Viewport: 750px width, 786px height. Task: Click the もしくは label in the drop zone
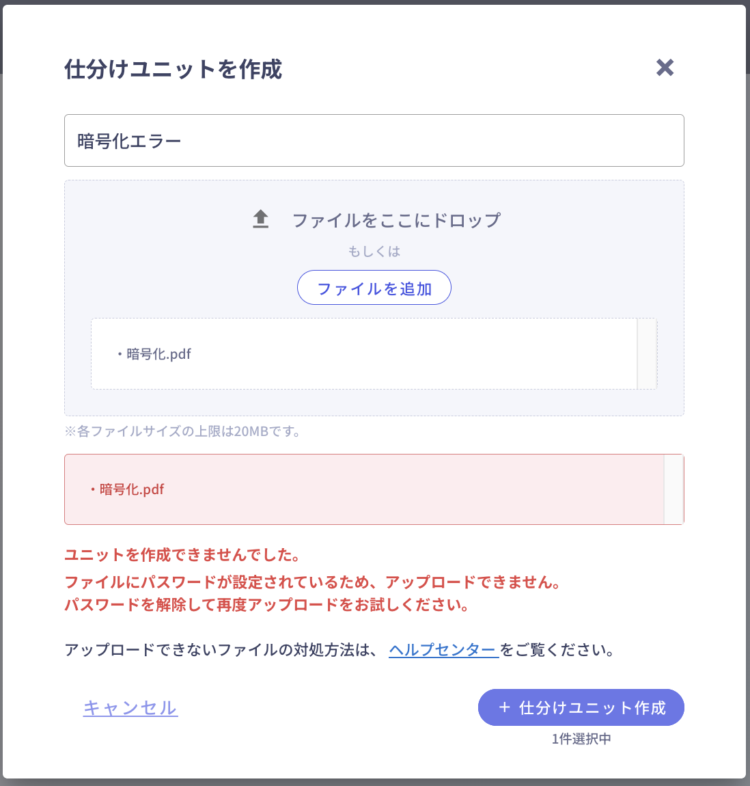(374, 252)
